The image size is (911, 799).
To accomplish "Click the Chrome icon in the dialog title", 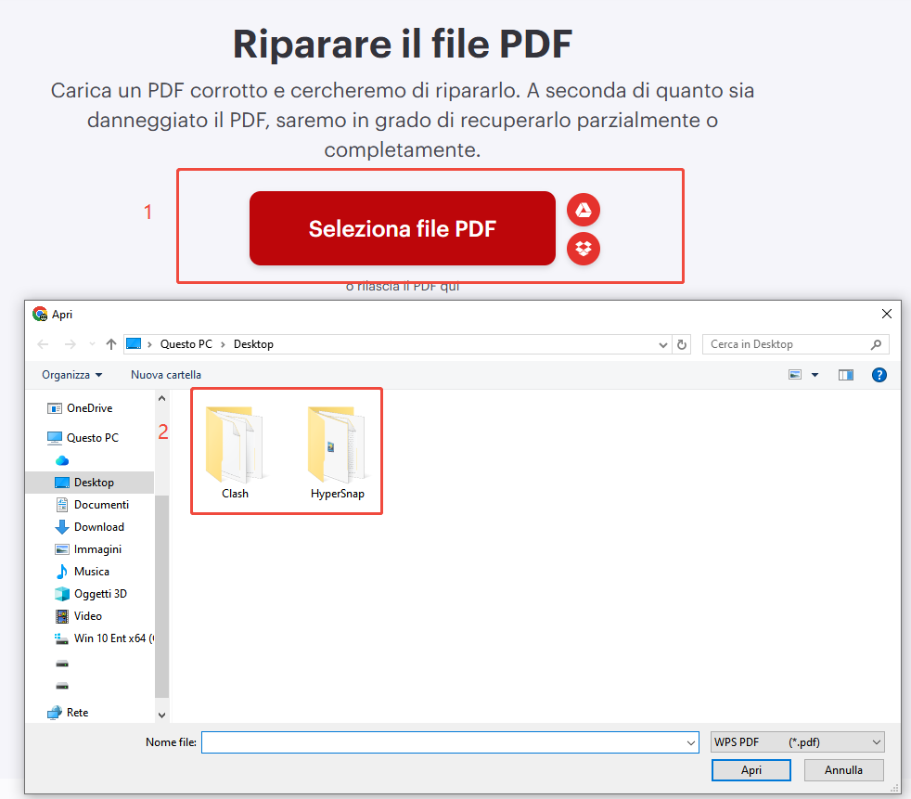I will tap(40, 315).
